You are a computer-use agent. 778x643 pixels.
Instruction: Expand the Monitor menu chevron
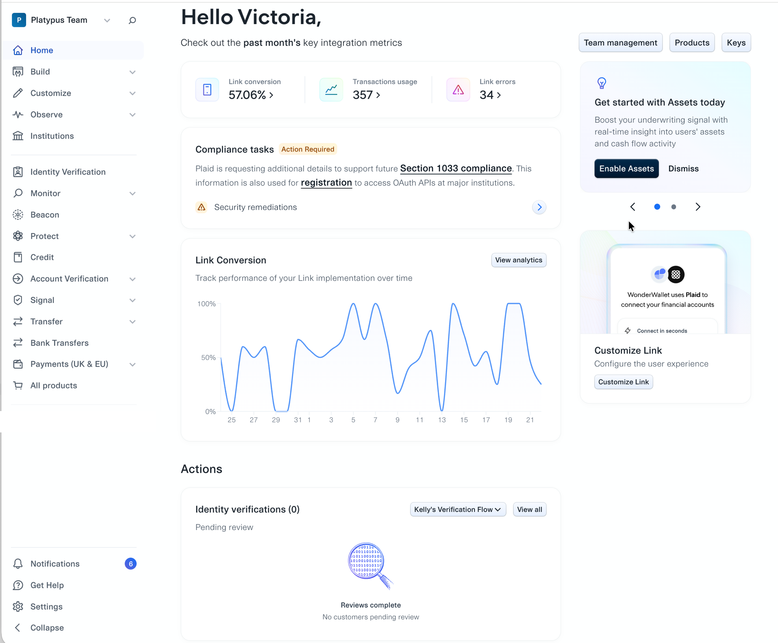pyautogui.click(x=132, y=193)
